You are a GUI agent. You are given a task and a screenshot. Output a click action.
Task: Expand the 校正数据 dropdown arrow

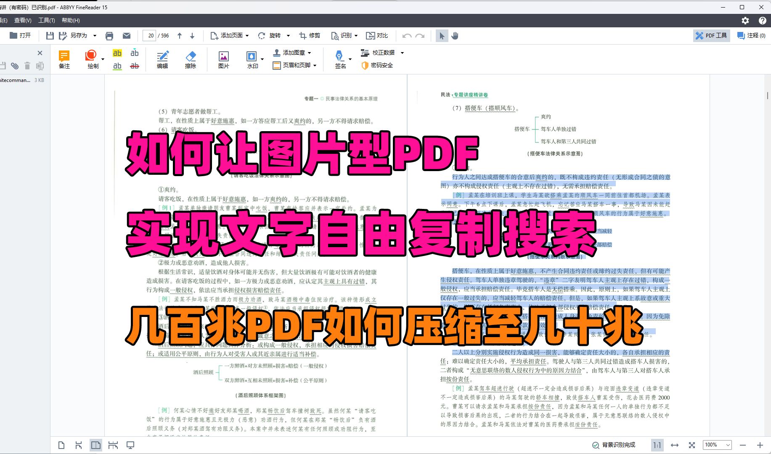[x=402, y=53]
